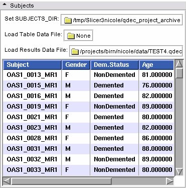This screenshot has width=186, height=188.
Task: Click age 86.000000 cell
Action: pyautogui.click(x=156, y=138)
